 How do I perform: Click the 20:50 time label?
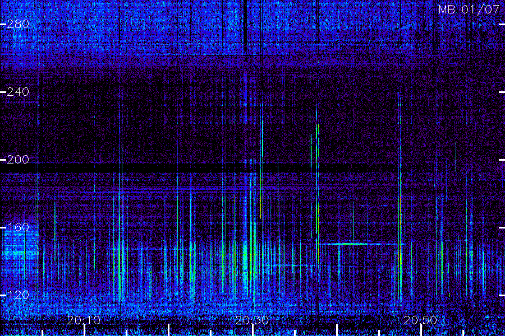[x=420, y=320]
